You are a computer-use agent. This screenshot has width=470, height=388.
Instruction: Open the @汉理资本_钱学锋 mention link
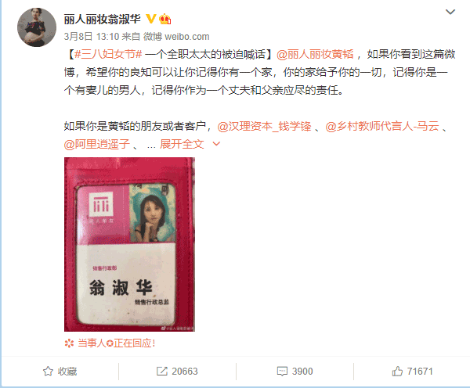pos(265,127)
